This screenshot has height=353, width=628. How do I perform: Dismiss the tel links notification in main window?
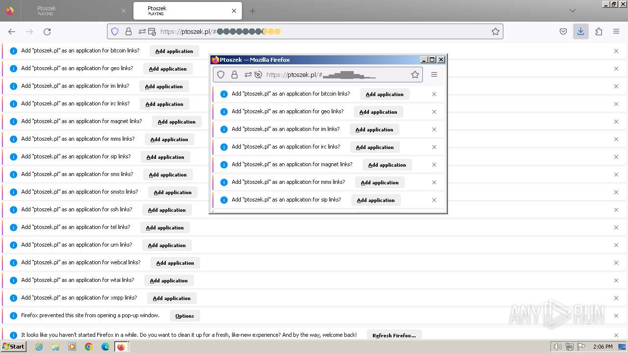coord(616,227)
